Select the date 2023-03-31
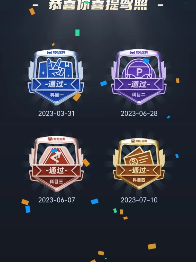Image resolution: width=196 pixels, height=262 pixels. [56, 113]
